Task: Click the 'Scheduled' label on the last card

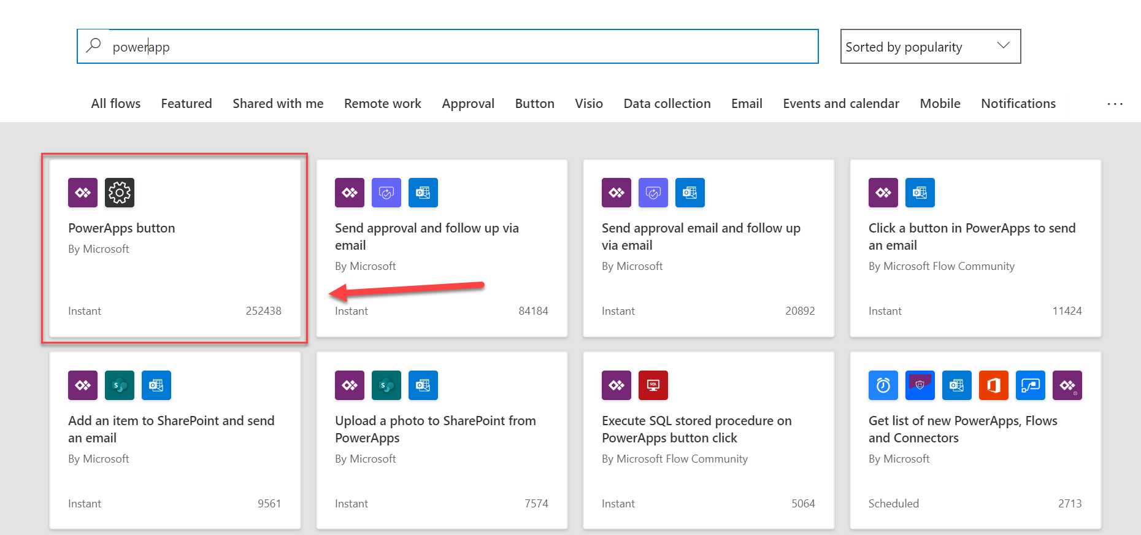Action: coord(894,504)
